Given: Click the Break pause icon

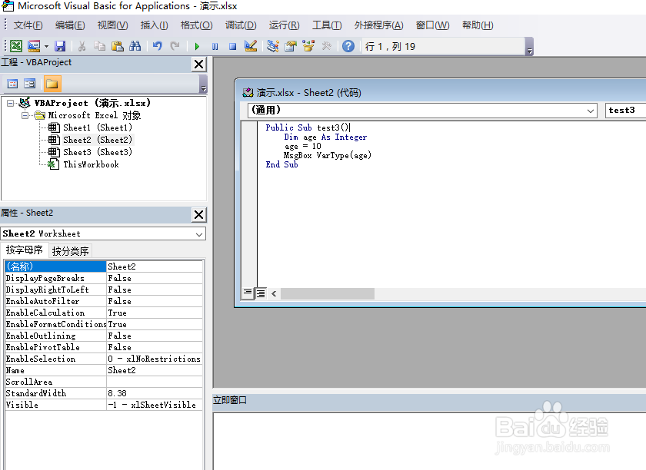Looking at the screenshot, I should tap(215, 47).
